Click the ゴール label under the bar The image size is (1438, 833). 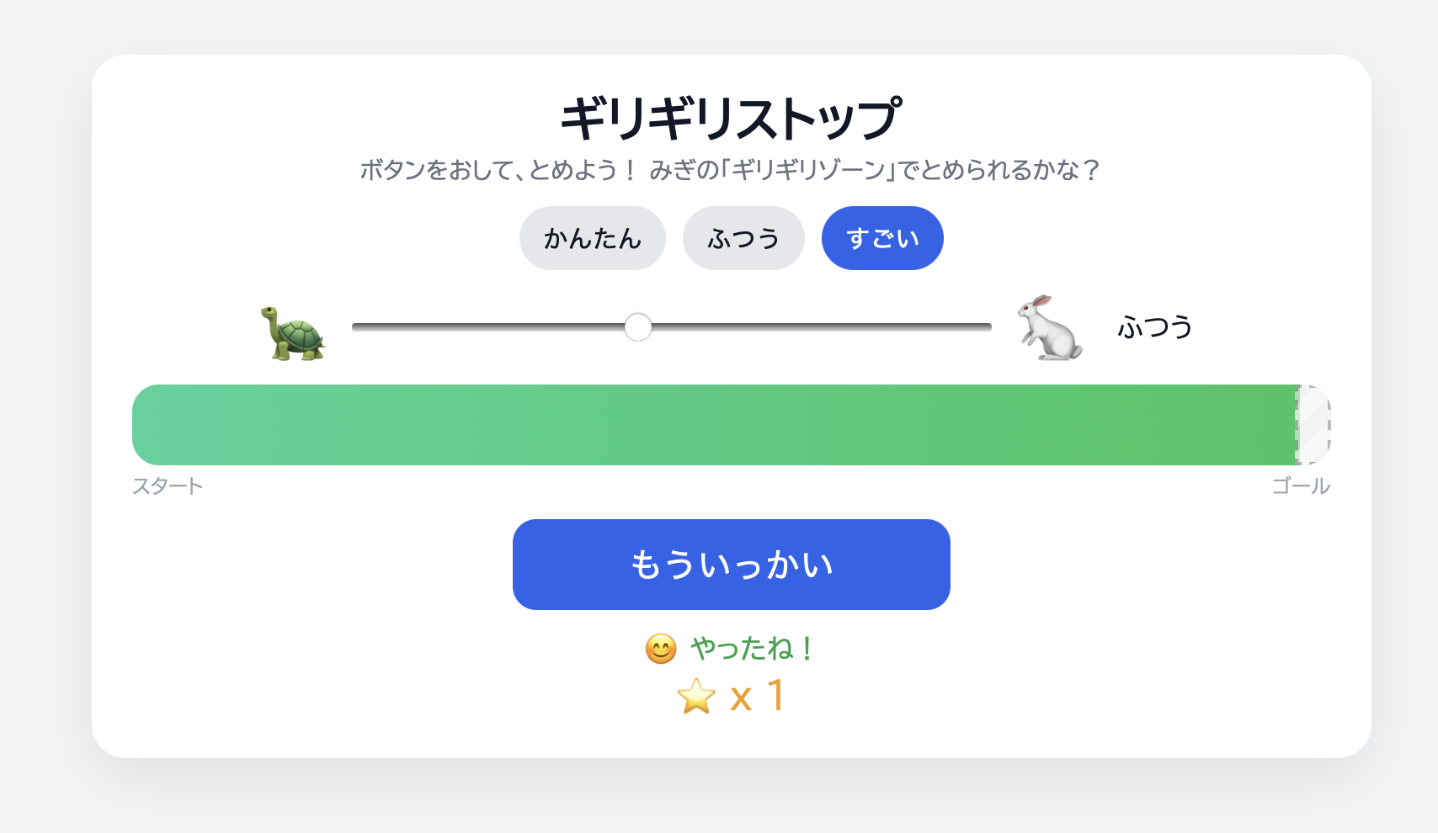(1301, 486)
